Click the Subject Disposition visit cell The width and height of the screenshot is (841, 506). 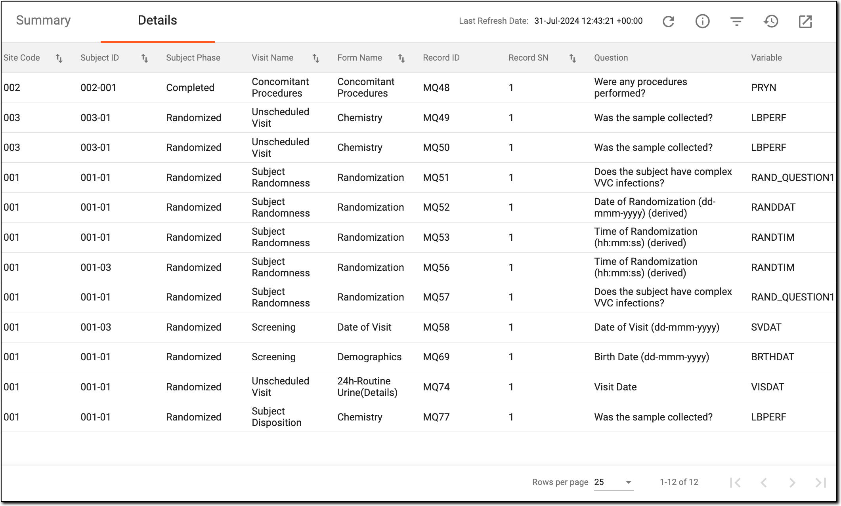pos(277,417)
